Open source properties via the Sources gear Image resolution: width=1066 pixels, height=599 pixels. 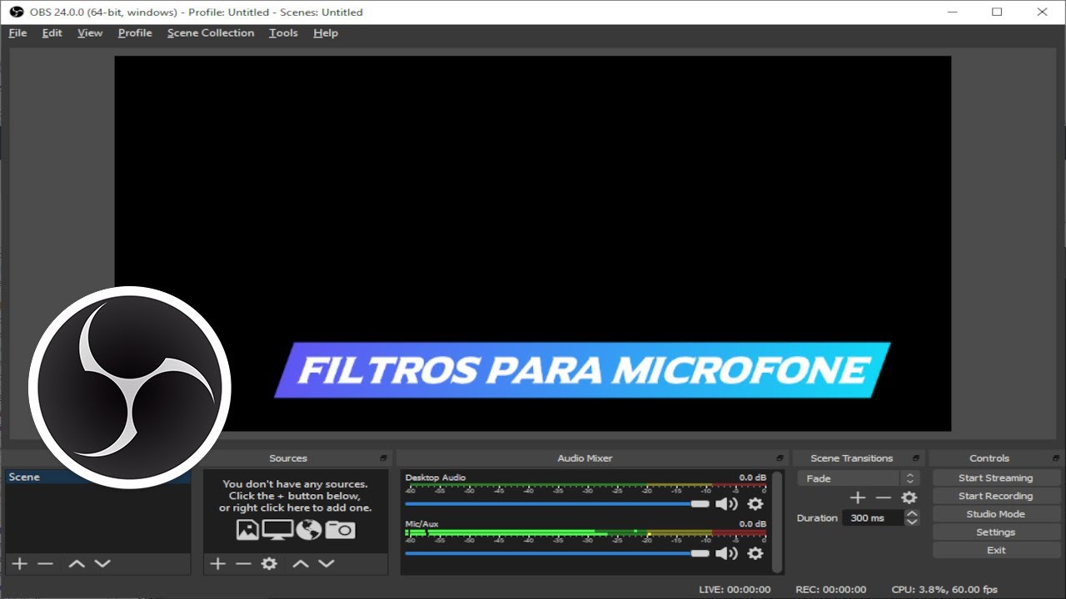click(x=269, y=563)
